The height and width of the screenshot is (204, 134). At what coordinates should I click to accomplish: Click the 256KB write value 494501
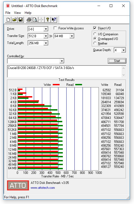click(106, 126)
